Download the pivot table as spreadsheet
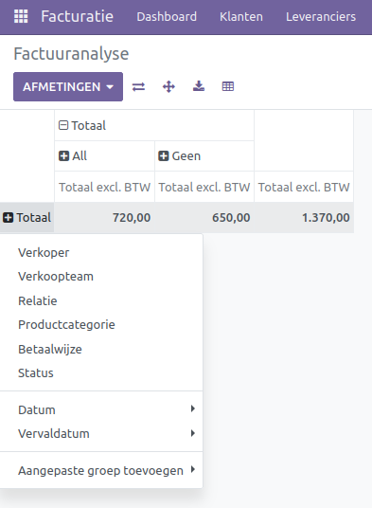The height and width of the screenshot is (508, 372). pyautogui.click(x=199, y=86)
